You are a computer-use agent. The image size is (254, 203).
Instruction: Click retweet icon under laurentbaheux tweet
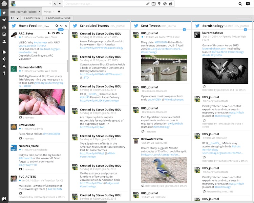click(204, 86)
